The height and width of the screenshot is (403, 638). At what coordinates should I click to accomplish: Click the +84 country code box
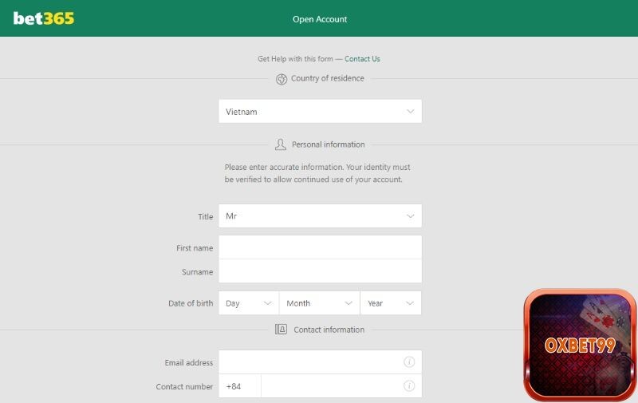tap(238, 386)
